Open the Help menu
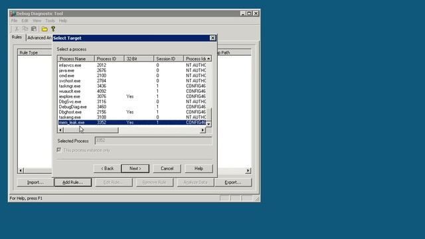This screenshot has height=239, width=425. coord(63,21)
